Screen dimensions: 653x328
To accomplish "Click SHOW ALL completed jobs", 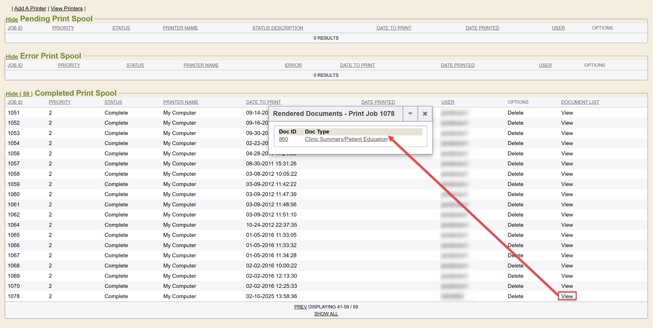I will tap(326, 314).
